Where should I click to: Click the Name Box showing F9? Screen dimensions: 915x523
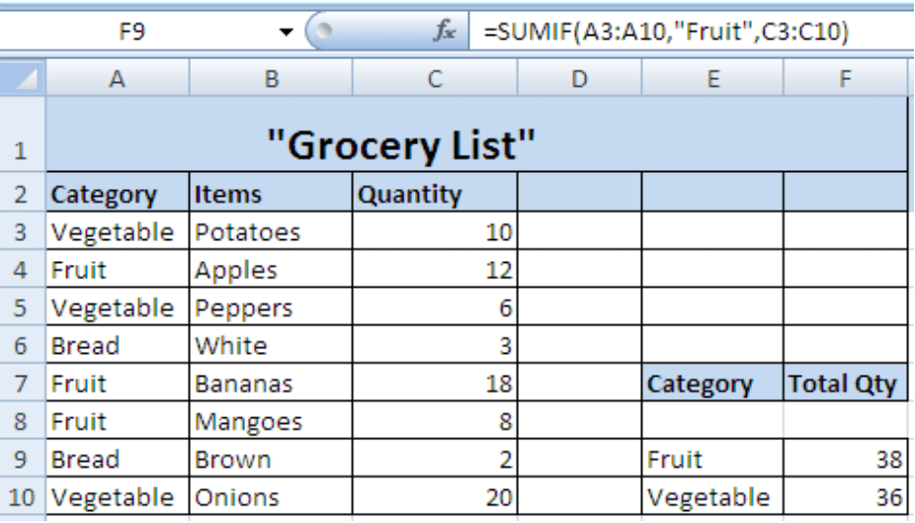(x=133, y=32)
